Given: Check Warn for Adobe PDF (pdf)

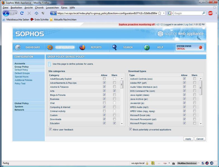Looking at the screenshot, I should tap(194, 83).
